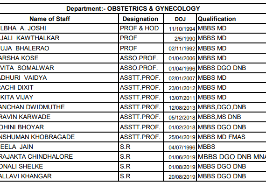The height and width of the screenshot is (183, 266).
Task: Select the A. JOSHI name cell
Action: click(23, 28)
